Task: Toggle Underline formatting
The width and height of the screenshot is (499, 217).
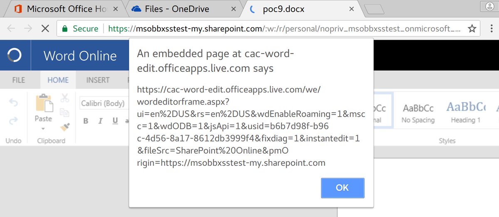Action: coord(115,121)
